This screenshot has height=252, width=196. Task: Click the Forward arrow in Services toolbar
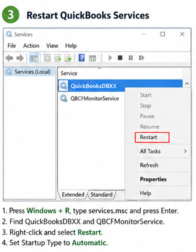tap(20, 58)
